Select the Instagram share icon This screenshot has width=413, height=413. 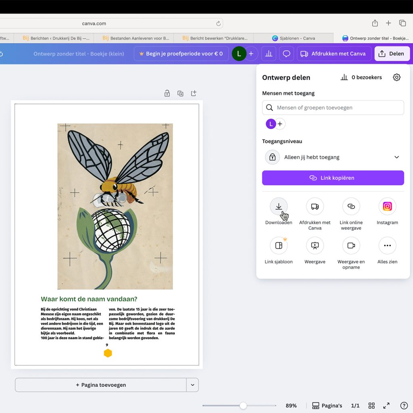(x=387, y=206)
